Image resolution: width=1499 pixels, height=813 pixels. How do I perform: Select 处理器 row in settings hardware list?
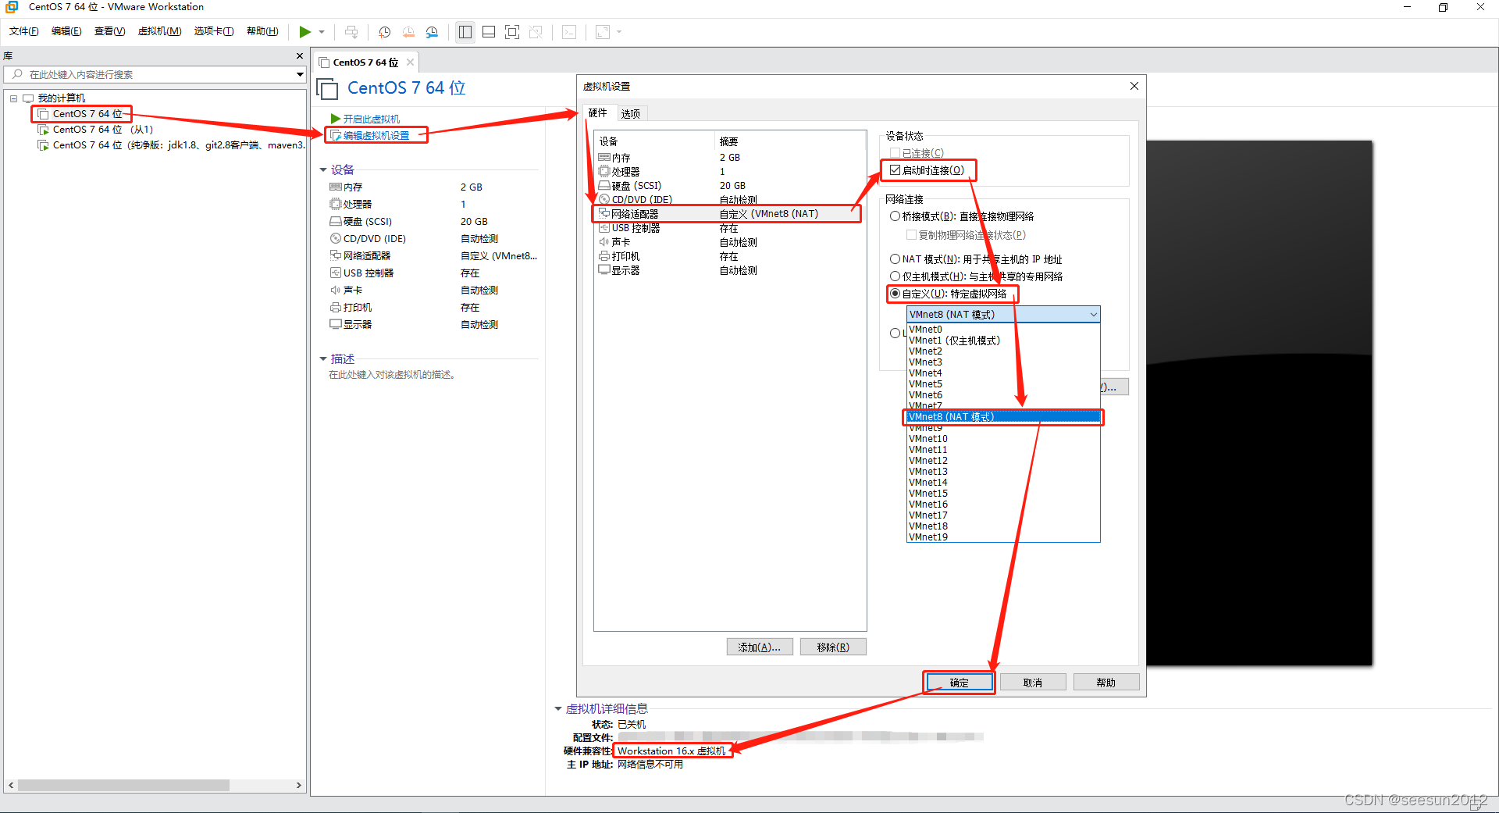(729, 172)
